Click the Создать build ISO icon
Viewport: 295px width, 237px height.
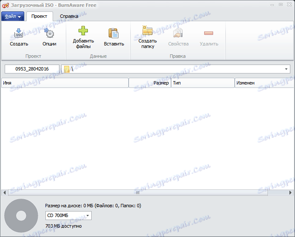tap(19, 33)
